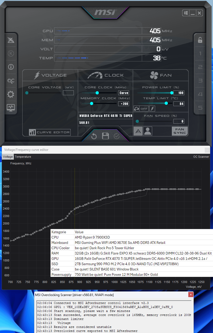Click the VOLT 0 mV readout
Viewport: 213px width, 333px height.
[159, 49]
